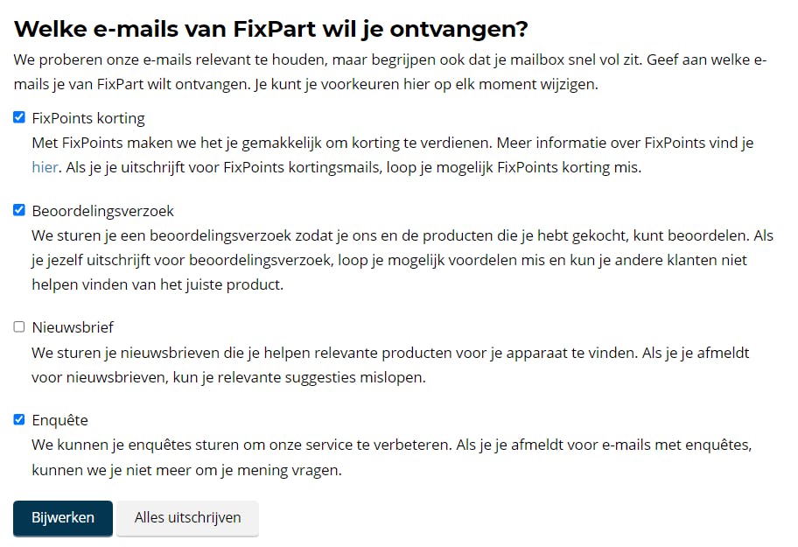The height and width of the screenshot is (547, 798).
Task: Disable the Beoordelingsverzoek checkbox
Action: tap(19, 210)
